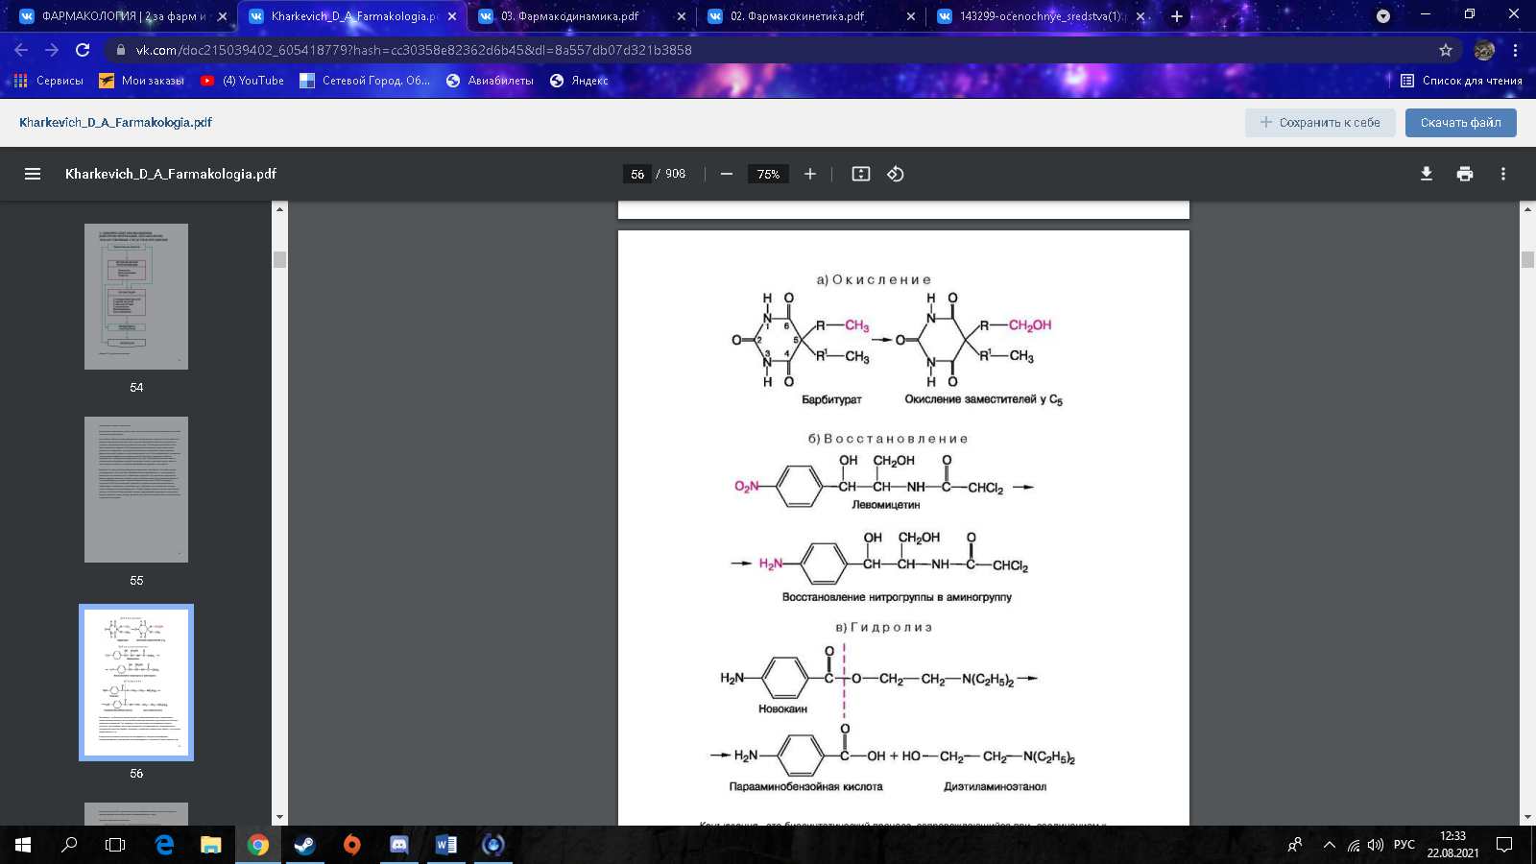
Task: Open Task View in the taskbar
Action: pos(115,845)
